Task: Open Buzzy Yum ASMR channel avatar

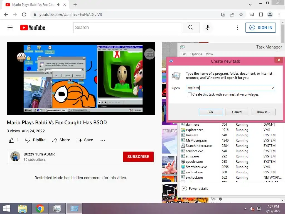Action: [15, 156]
